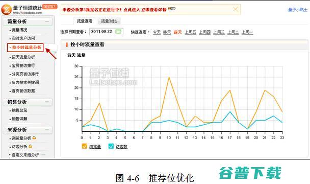Toggle the 访客数 series checkbox
The image size is (310, 184).
[111, 146]
